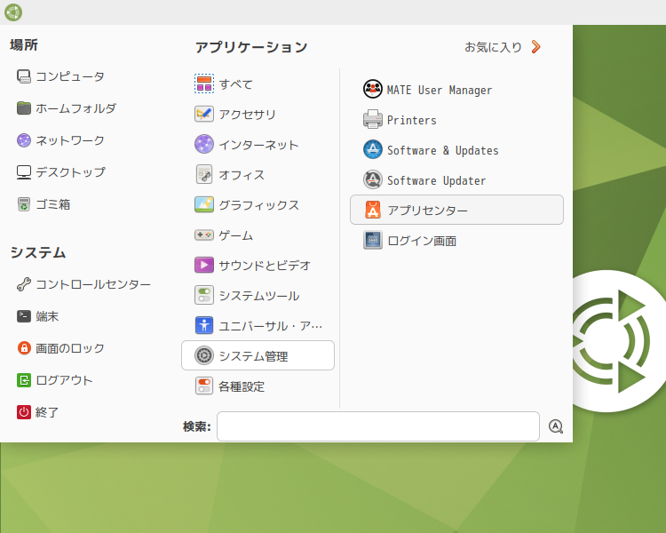
Task: Launch Software & Updates icon
Action: (x=372, y=149)
